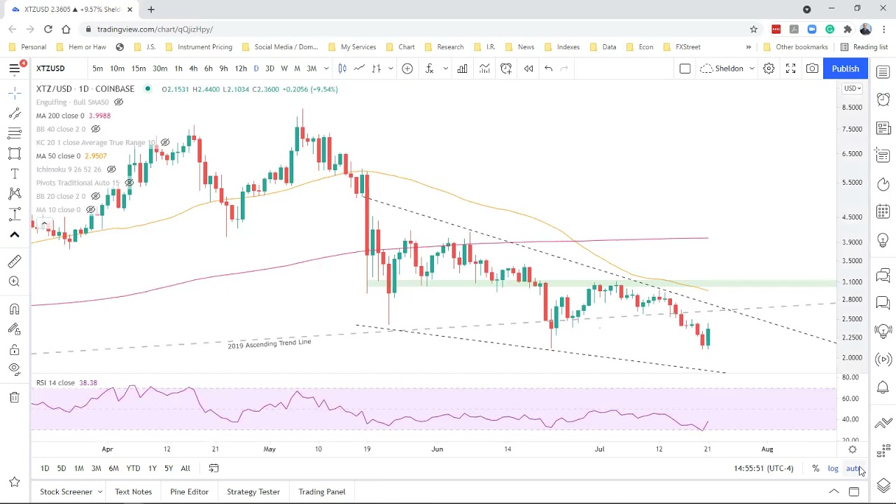This screenshot has height=504, width=896.
Task: Toggle hide all drawings eye icon
Action: (x=15, y=369)
